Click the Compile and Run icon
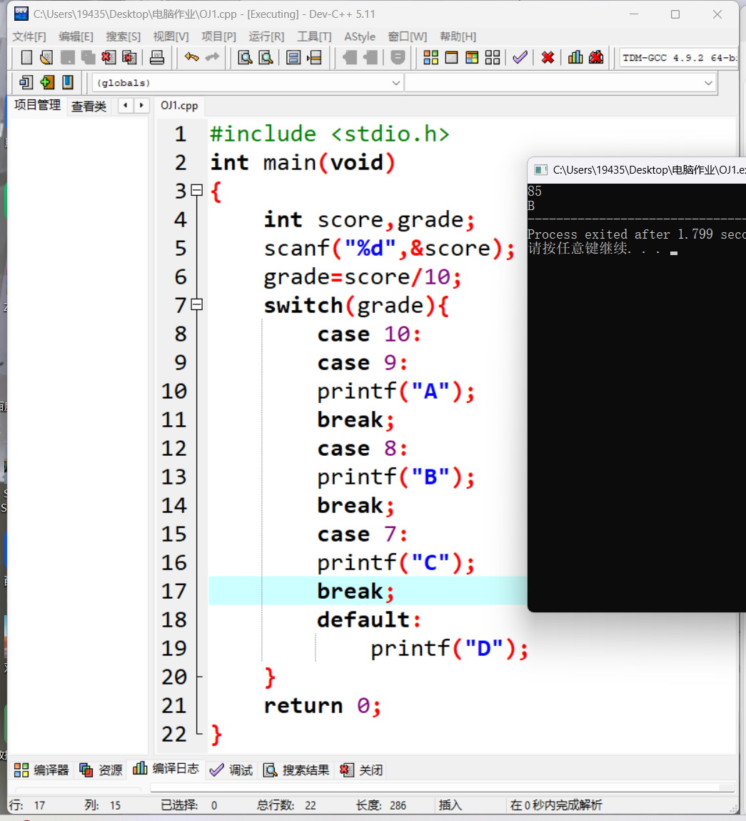The image size is (746, 821). [472, 57]
